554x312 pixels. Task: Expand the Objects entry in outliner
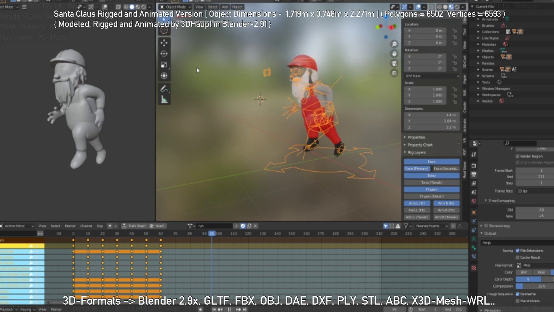[x=478, y=57]
